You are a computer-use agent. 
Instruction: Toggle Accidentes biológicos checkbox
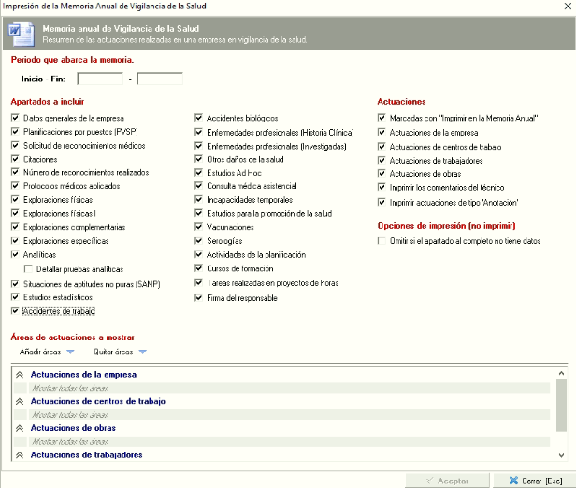coord(199,119)
